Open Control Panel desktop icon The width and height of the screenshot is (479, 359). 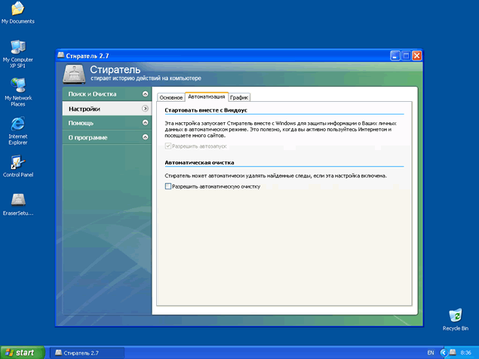[17, 162]
